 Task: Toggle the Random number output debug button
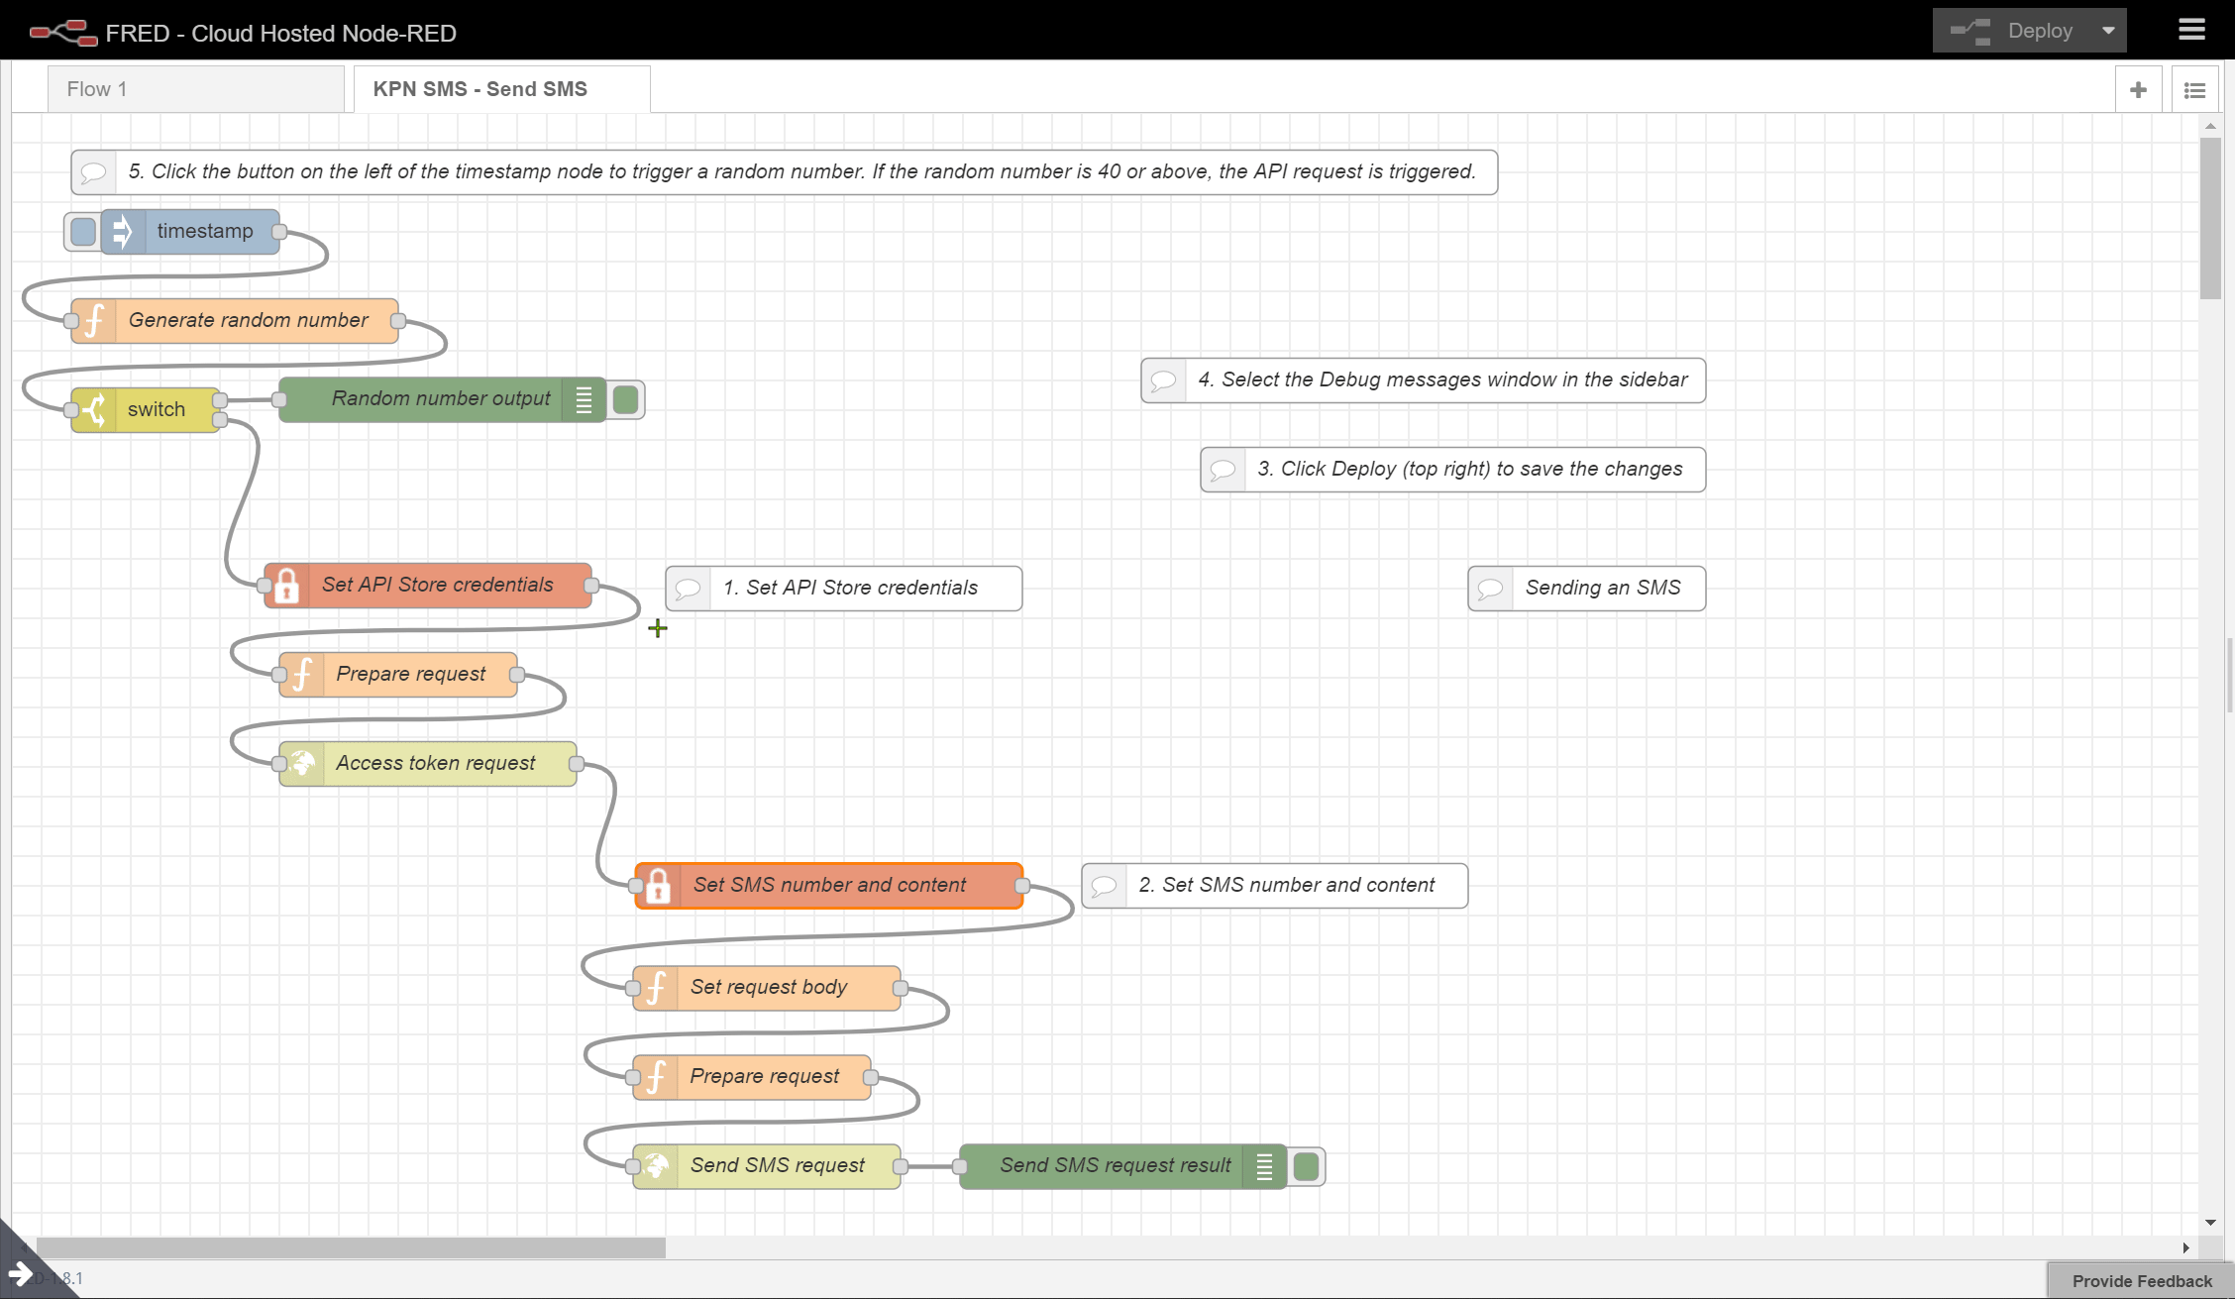tap(625, 400)
